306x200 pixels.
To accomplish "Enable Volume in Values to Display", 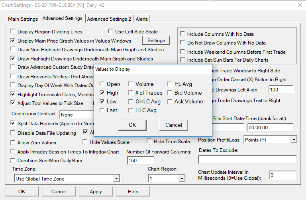I will tap(131, 84).
